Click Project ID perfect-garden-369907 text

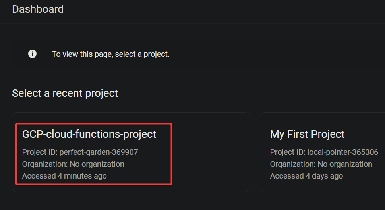[80, 152]
